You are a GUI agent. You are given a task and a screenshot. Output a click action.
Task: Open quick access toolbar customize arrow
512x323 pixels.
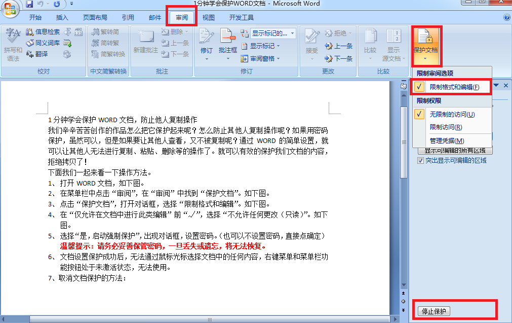coord(71,4)
